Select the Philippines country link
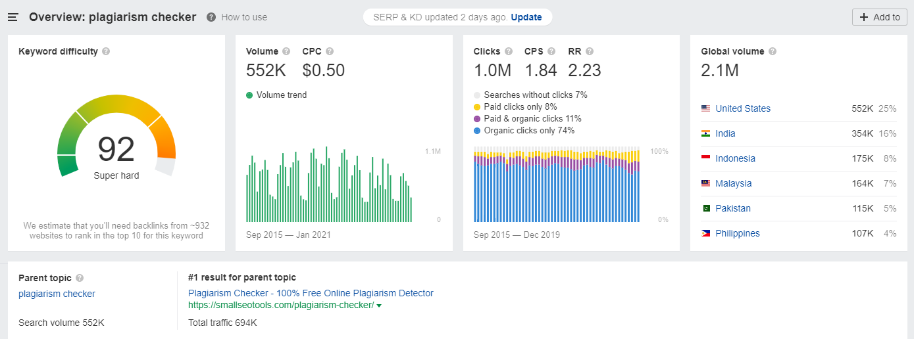 point(737,233)
